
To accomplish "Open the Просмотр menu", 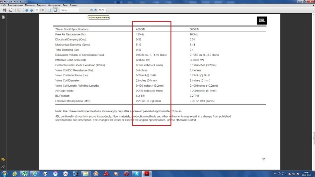I will [x=30, y=6].
